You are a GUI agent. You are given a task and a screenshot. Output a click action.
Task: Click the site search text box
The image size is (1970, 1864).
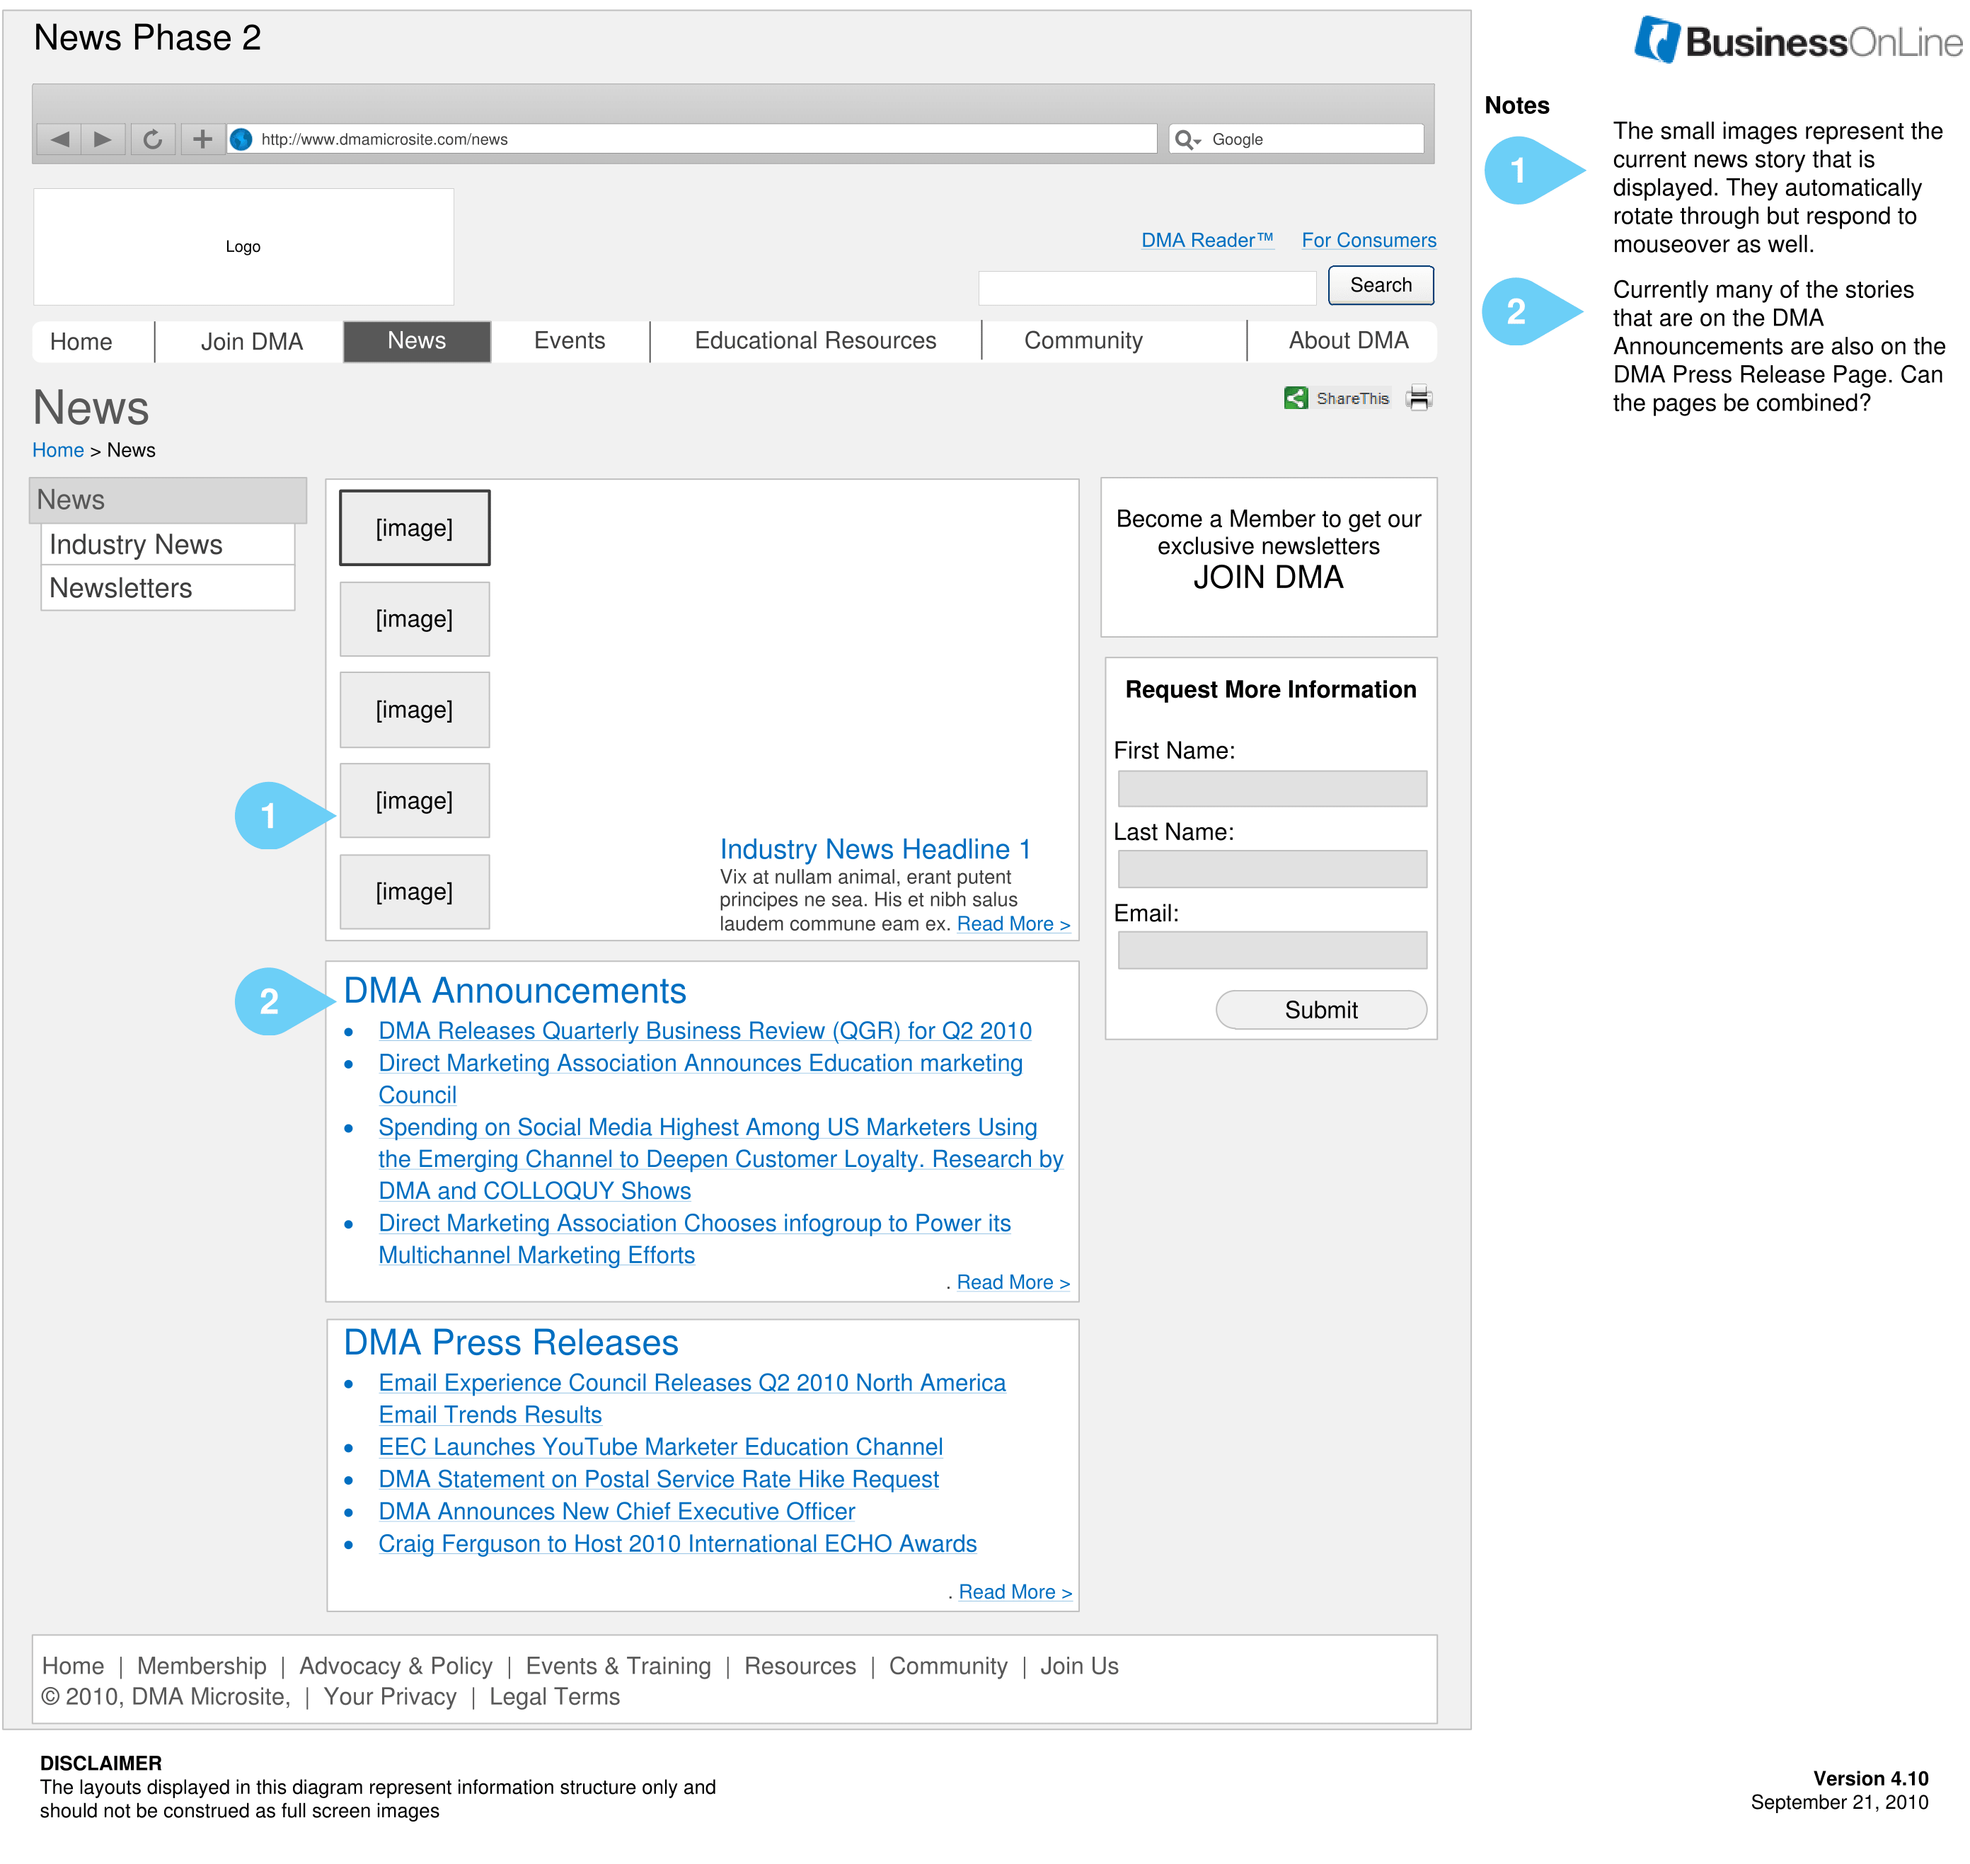click(1148, 287)
